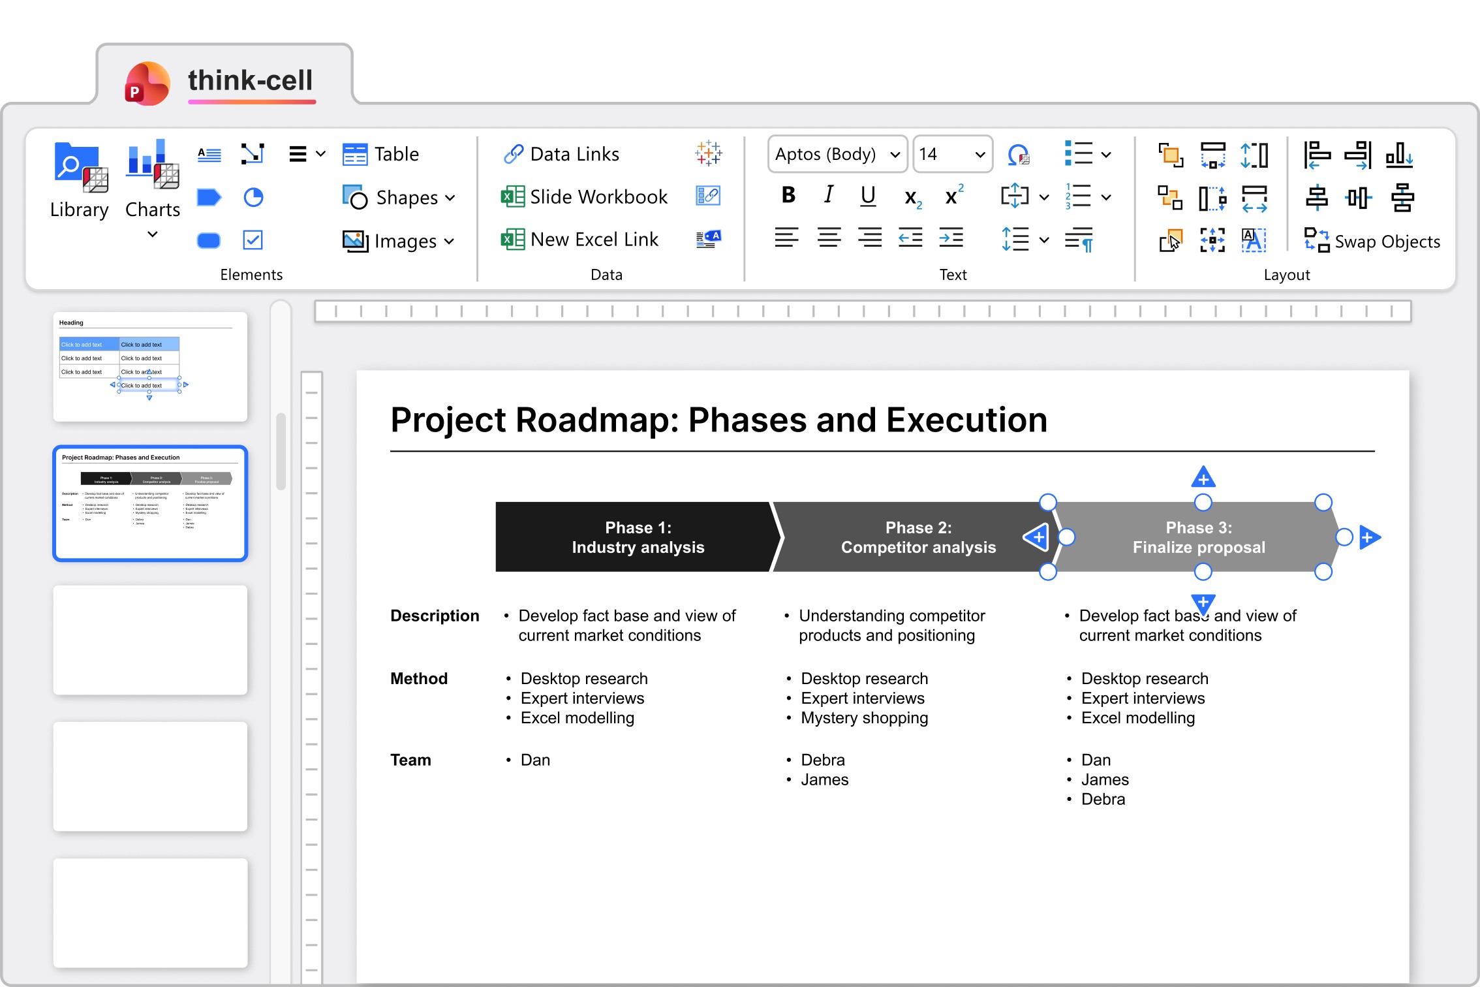Click the slide panel vertical scrollbar
The image size is (1480, 987).
coord(281,451)
